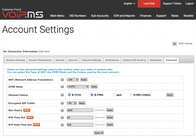The width and height of the screenshot is (196, 138).
Task: Click the DTMF Mode help question mark
Action: 62,87
